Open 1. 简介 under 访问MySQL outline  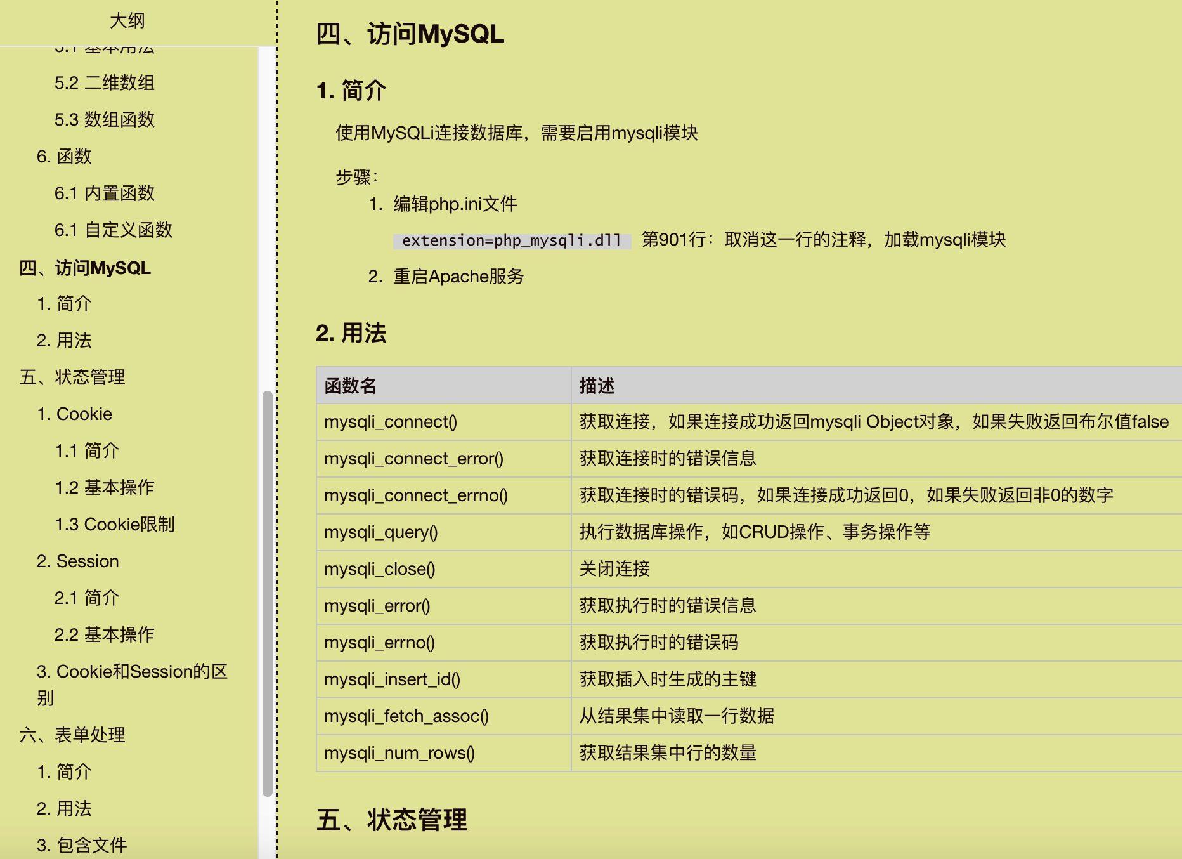click(x=64, y=303)
